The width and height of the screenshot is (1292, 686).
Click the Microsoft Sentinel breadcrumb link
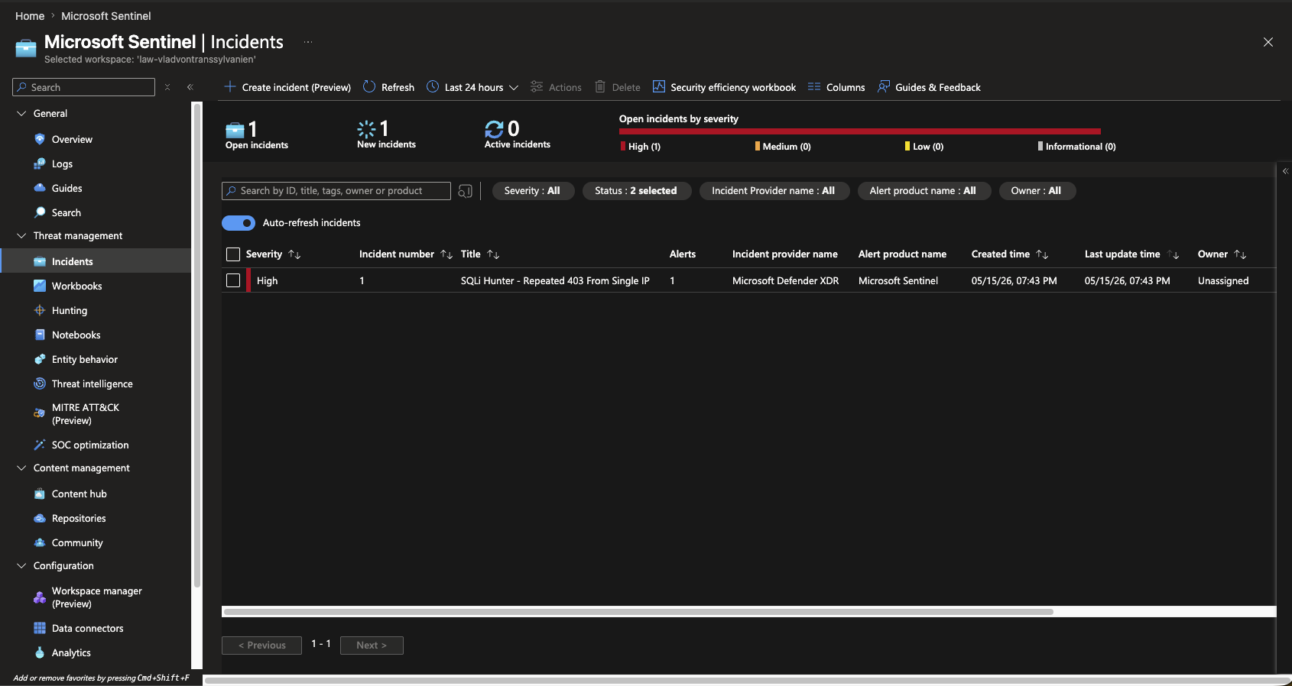[106, 16]
